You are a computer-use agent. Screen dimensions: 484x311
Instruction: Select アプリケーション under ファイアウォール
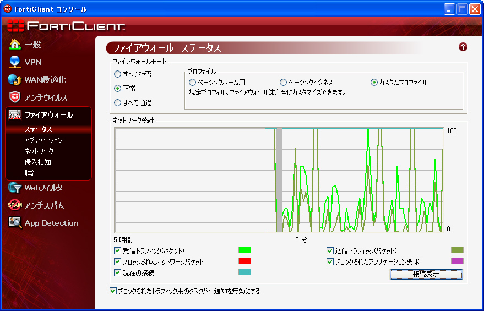(x=43, y=140)
